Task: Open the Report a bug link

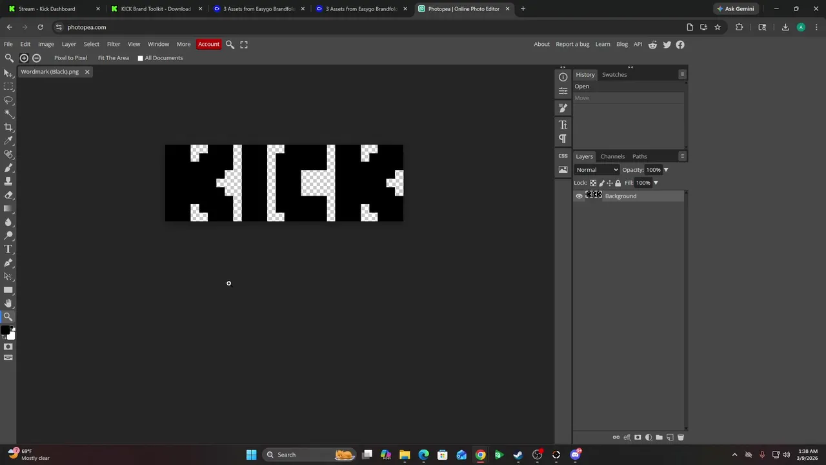Action: [572, 45]
